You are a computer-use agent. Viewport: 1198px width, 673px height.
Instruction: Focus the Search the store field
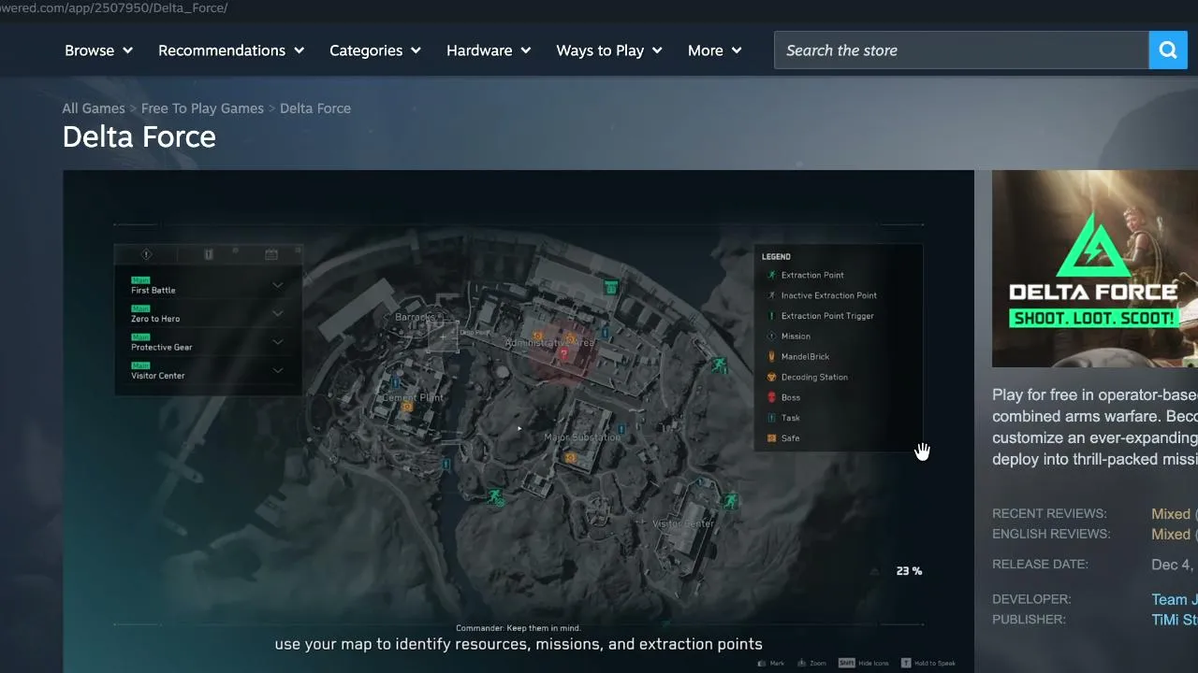coord(961,50)
